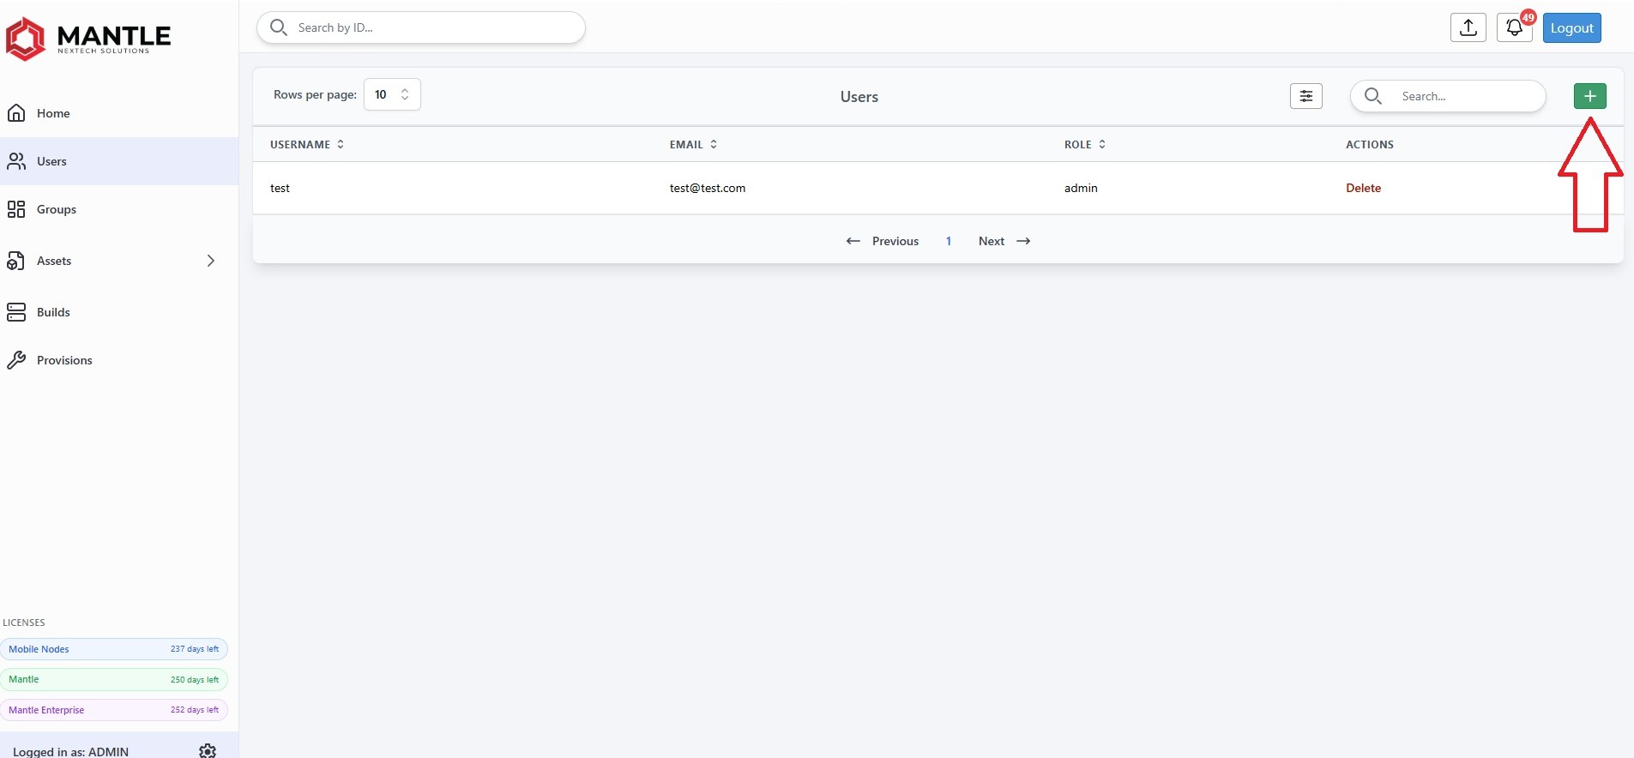Viewport: 1634px width, 758px height.
Task: Click the Home house icon
Action: [x=16, y=113]
